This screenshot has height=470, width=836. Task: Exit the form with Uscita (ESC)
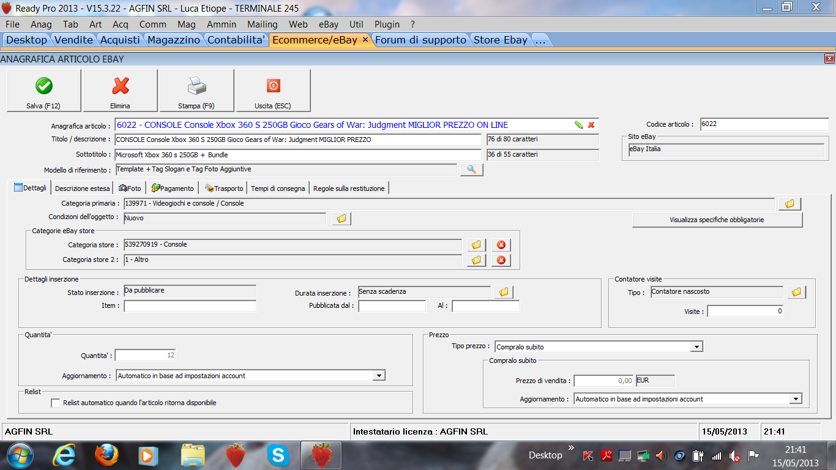(x=273, y=91)
